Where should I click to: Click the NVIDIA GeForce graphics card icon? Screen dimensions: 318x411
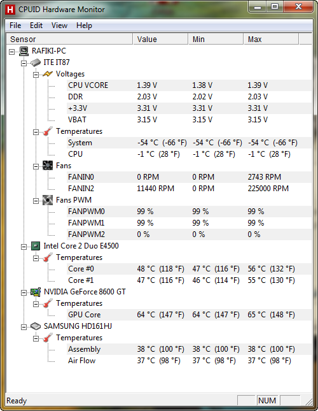[x=36, y=292]
